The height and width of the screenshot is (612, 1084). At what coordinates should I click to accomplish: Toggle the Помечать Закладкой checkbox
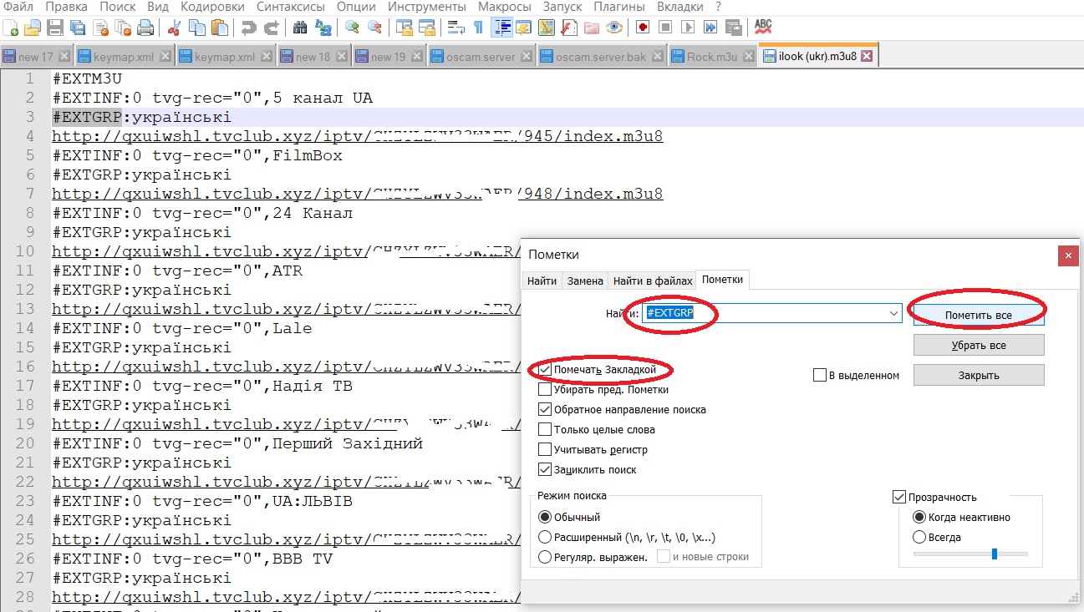[546, 369]
